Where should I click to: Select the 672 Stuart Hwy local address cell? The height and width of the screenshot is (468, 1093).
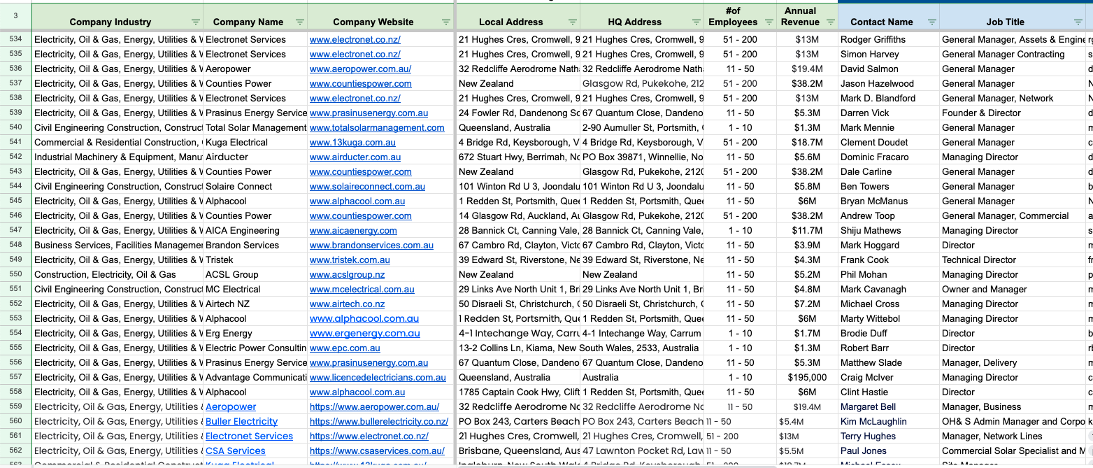pyautogui.click(x=518, y=157)
